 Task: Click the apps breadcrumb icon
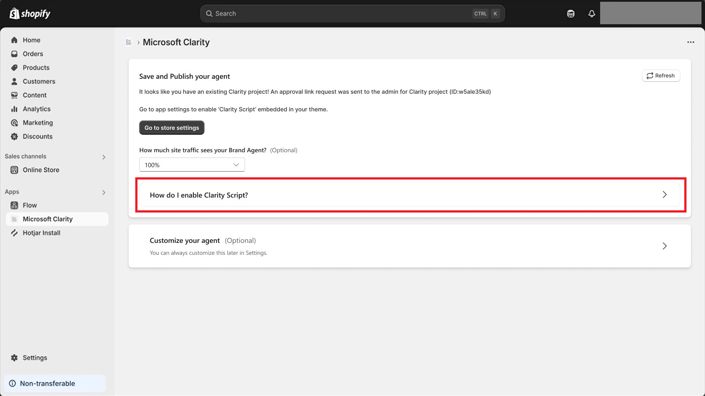pos(129,42)
